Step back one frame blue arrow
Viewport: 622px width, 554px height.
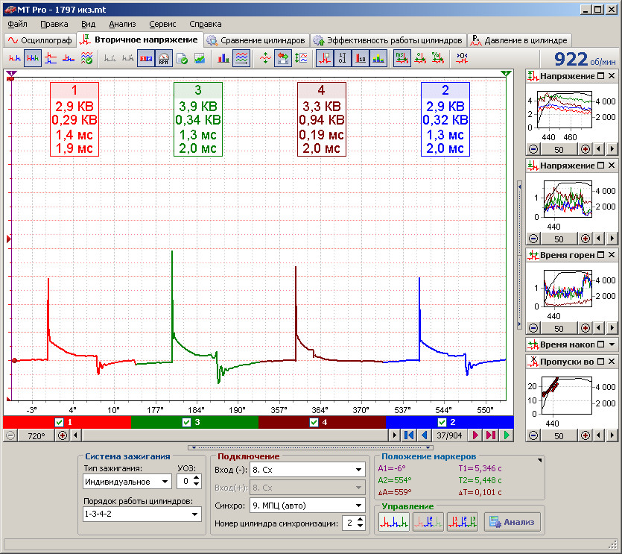424,435
